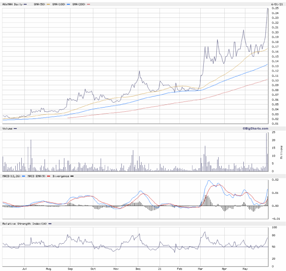Click the red SMA(200) color swatch
Screen dimensions: 286x271
pos(89,4)
